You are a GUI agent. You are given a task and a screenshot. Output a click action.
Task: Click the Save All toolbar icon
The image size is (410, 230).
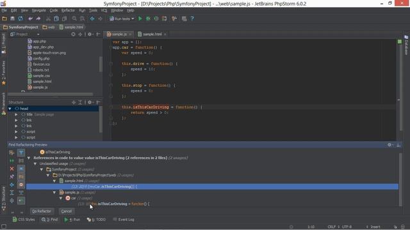(x=12, y=19)
